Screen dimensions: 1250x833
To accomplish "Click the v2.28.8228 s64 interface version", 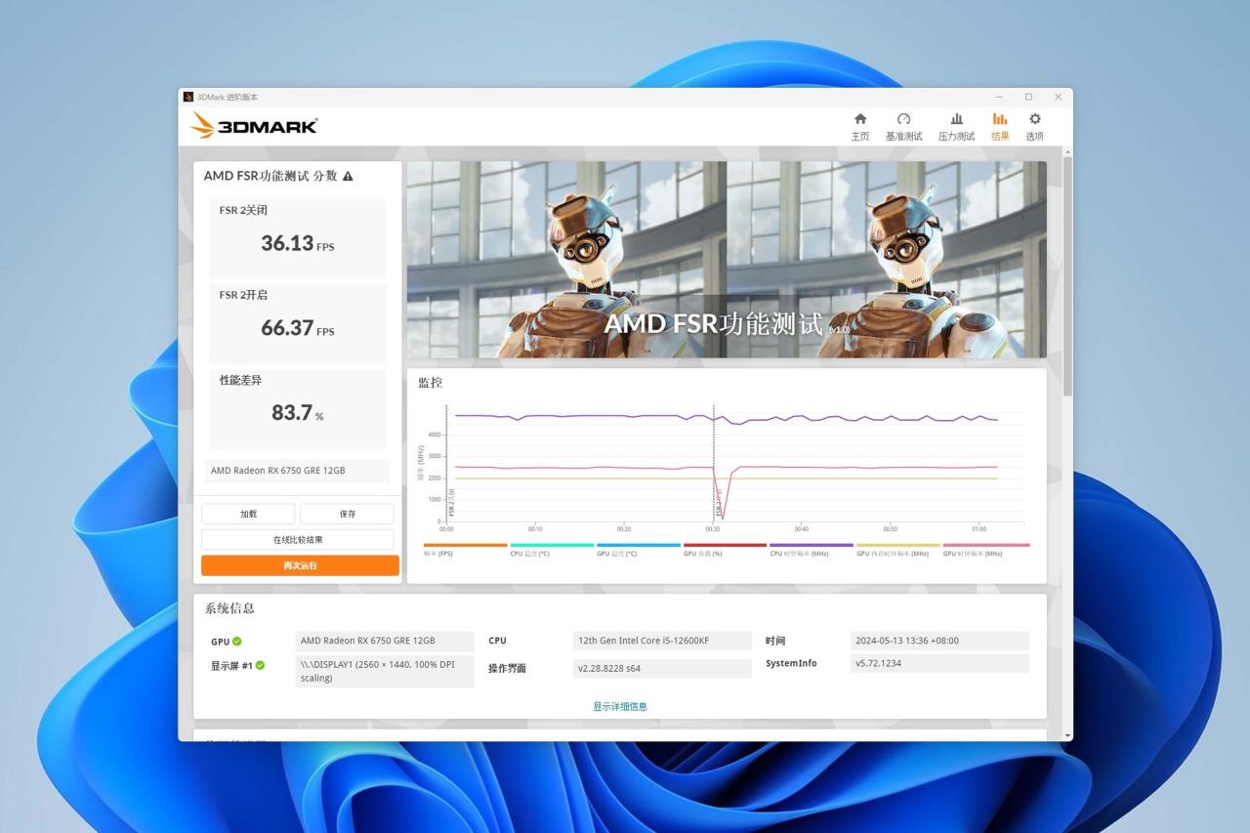I will (662, 668).
